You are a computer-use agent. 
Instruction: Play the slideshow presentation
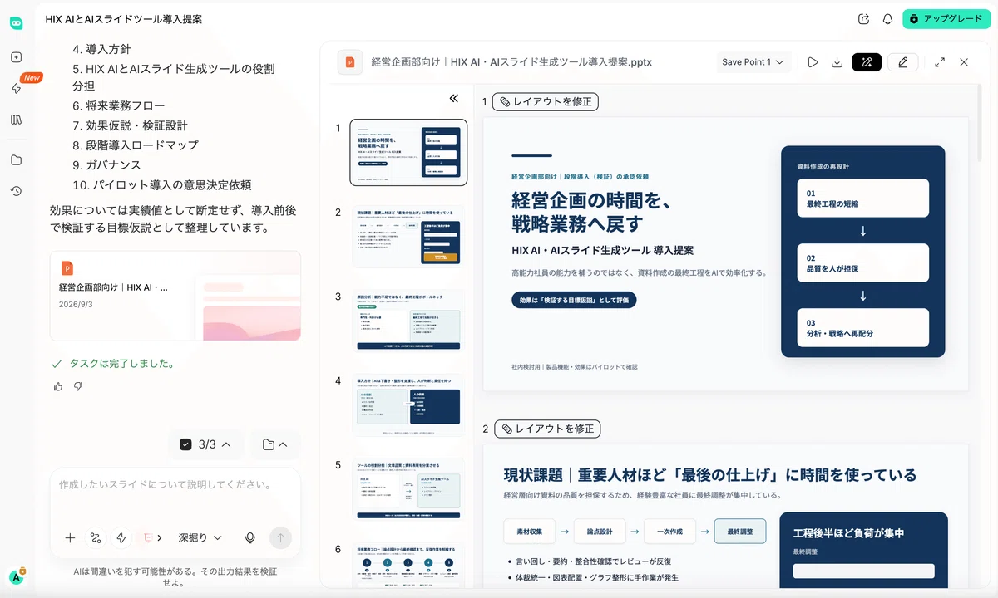click(x=813, y=62)
